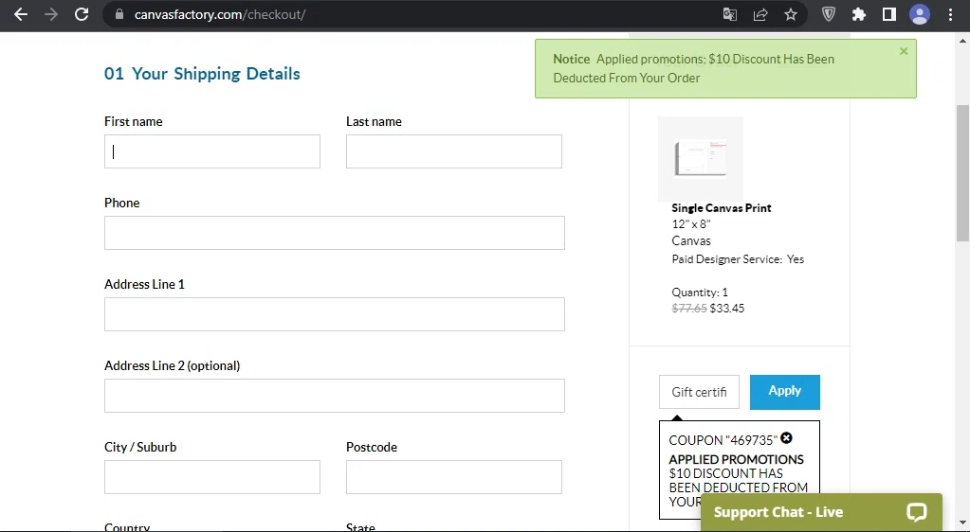Click the page vertical scrollbar
This screenshot has height=532, width=970.
coord(962,173)
